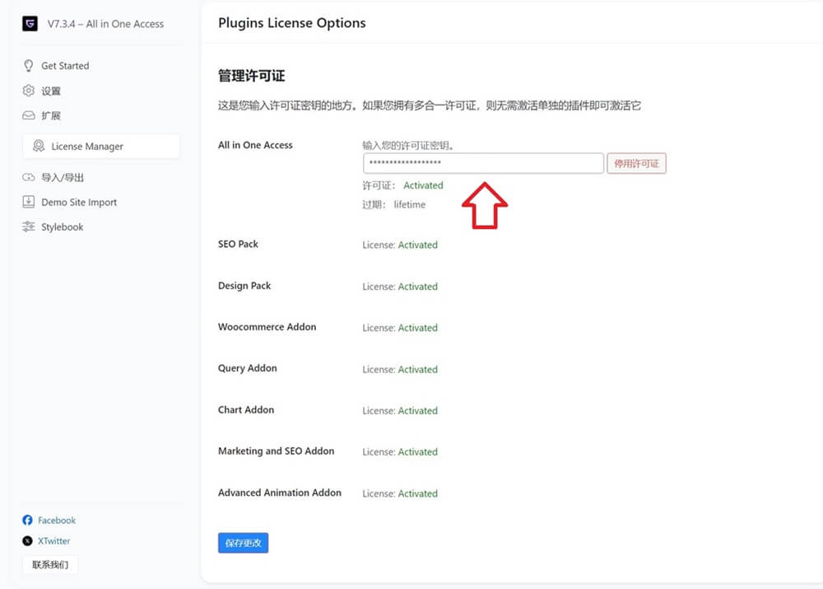Image resolution: width=823 pixels, height=589 pixels.
Task: Click the X logo icon beside XTwitter
Action: 28,540
